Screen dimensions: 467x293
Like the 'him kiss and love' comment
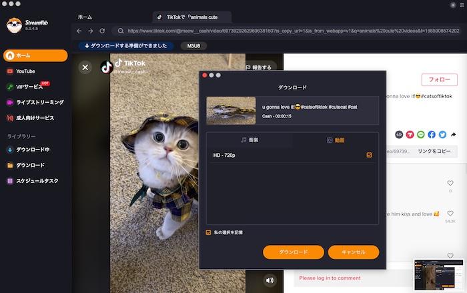[x=450, y=214]
